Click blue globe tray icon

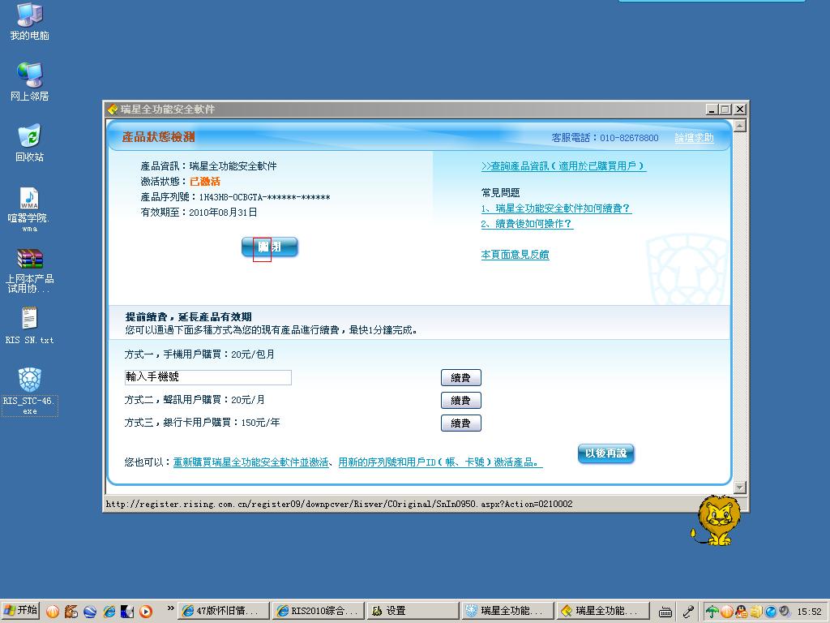click(770, 612)
